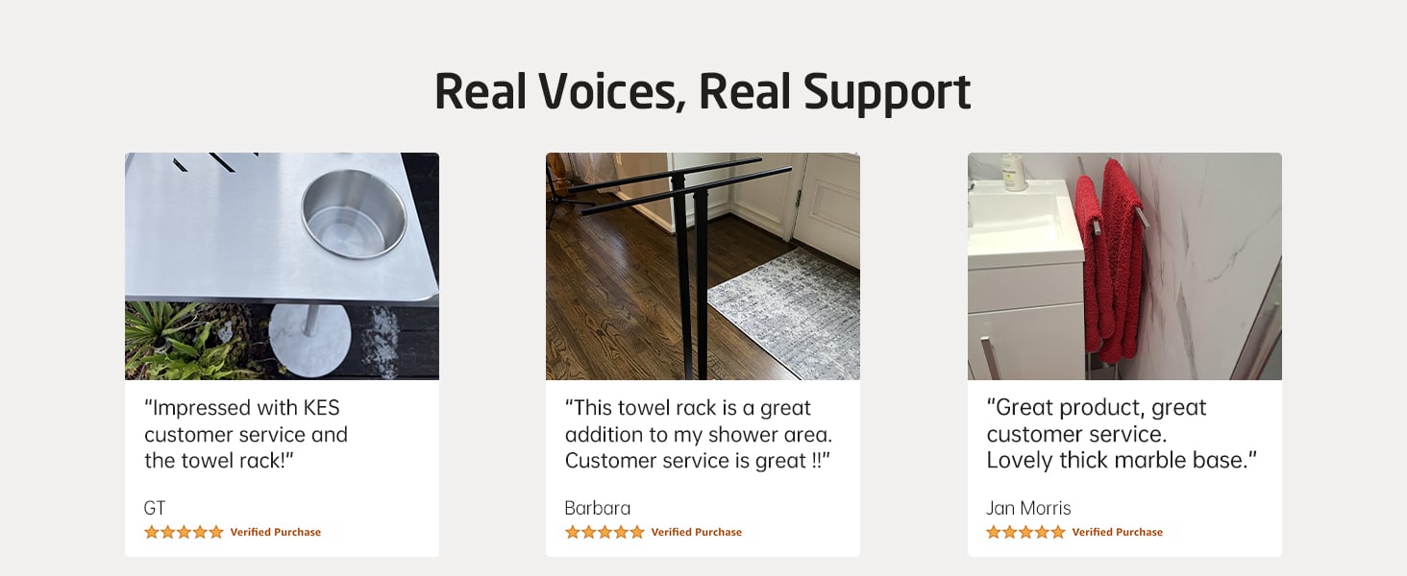Select reviewer name GT
Image resolution: width=1407 pixels, height=576 pixels.
pyautogui.click(x=155, y=508)
